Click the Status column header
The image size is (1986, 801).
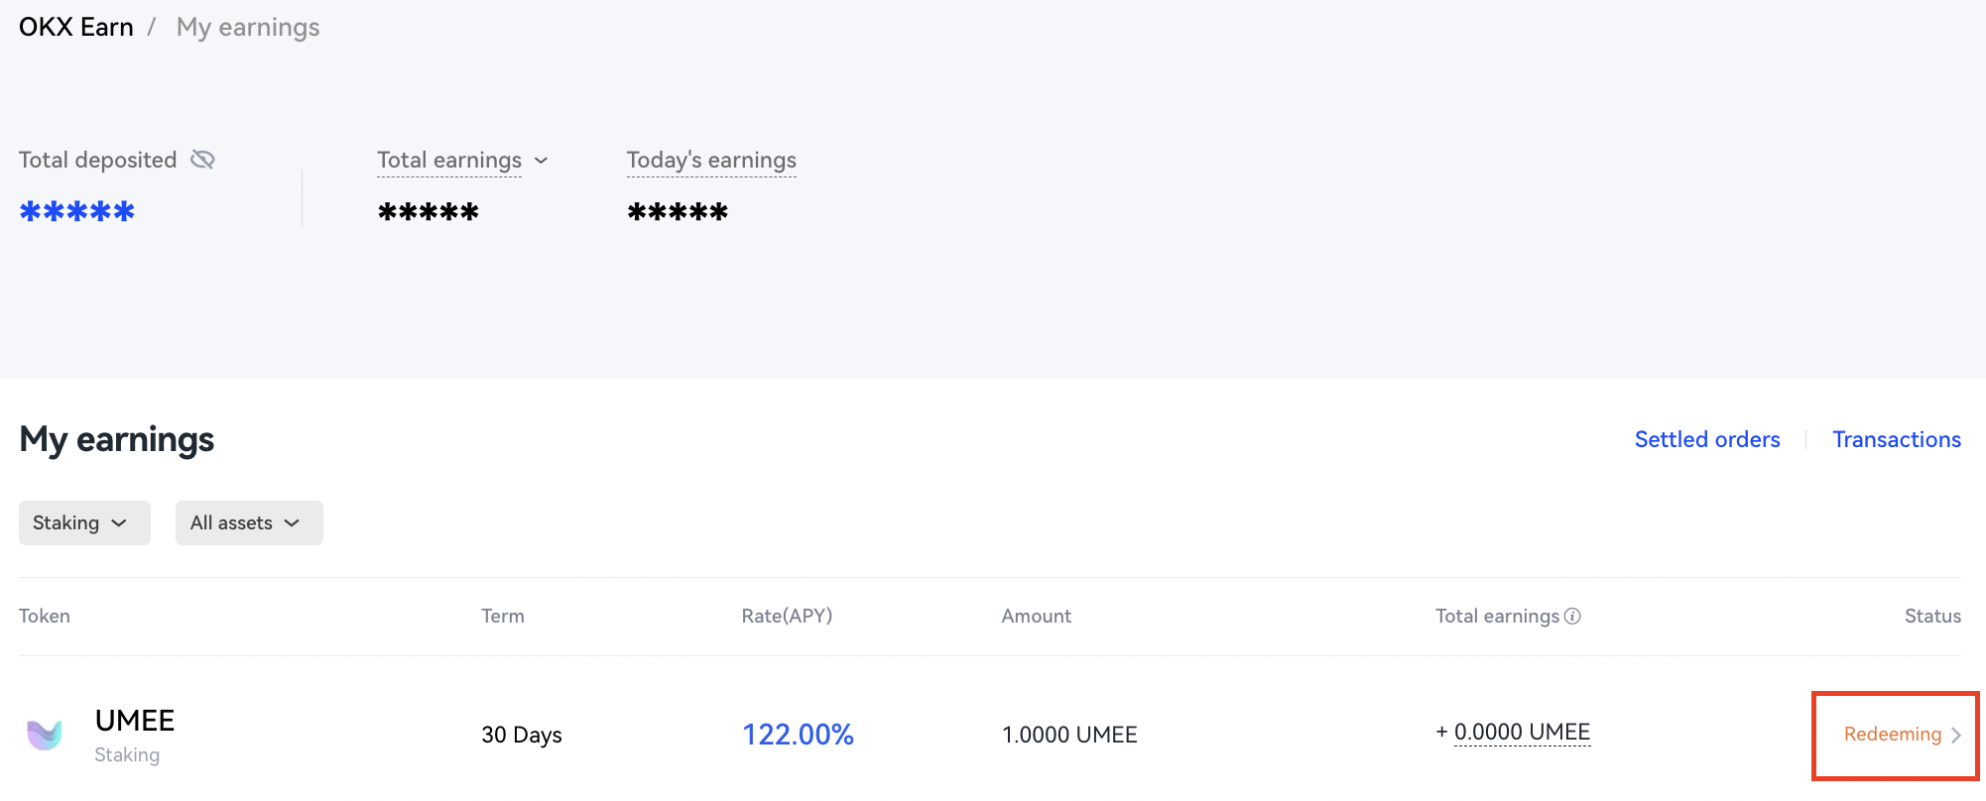[1932, 616]
